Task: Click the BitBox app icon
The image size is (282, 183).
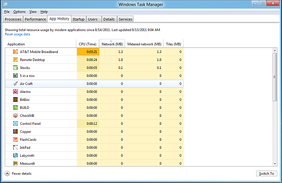Action: coord(16,99)
